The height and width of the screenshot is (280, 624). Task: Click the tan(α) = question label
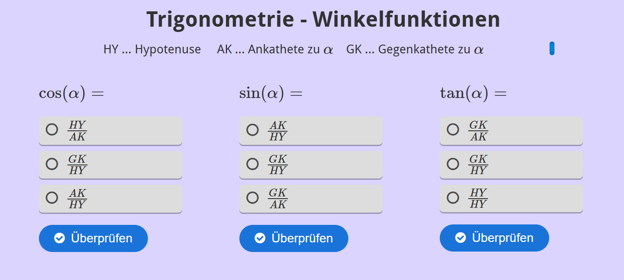click(473, 94)
